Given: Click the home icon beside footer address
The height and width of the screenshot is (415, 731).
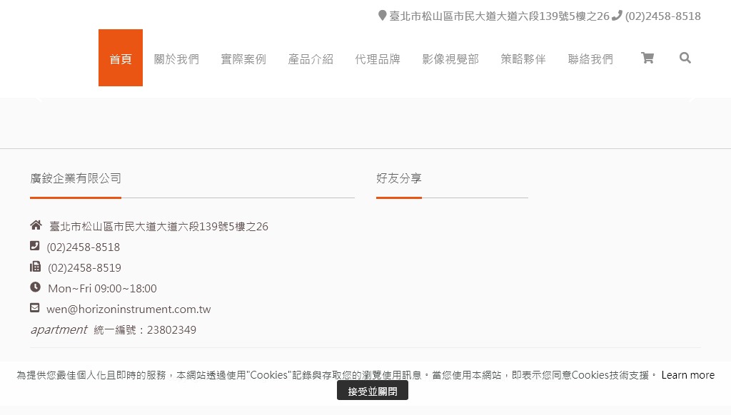Looking at the screenshot, I should coord(36,225).
